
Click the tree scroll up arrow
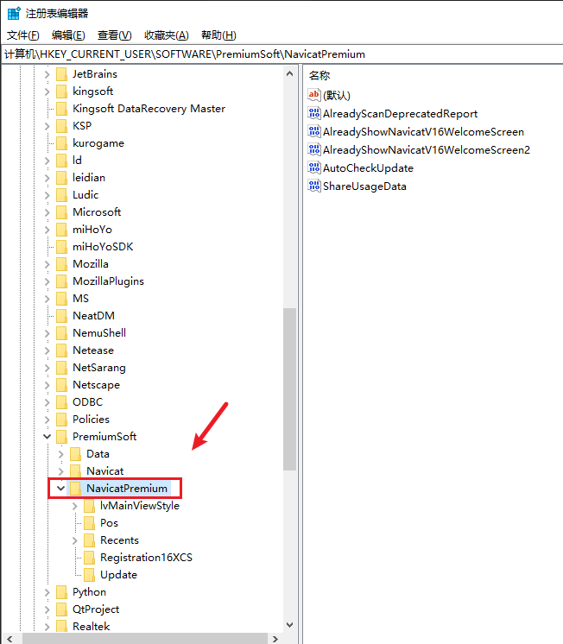coord(290,73)
